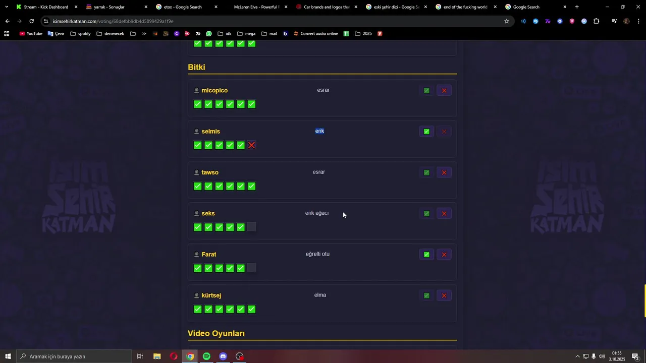Viewport: 646px width, 363px height.
Task: Expand the idk bookmarks folder
Action: click(225, 34)
